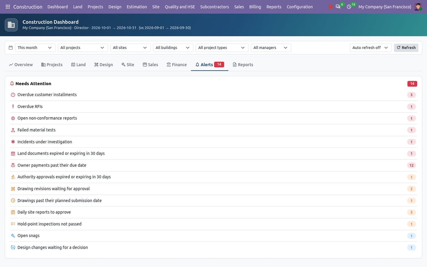Viewport: 427px width, 267px height.
Task: Switch to the Projects tab
Action: (52, 65)
